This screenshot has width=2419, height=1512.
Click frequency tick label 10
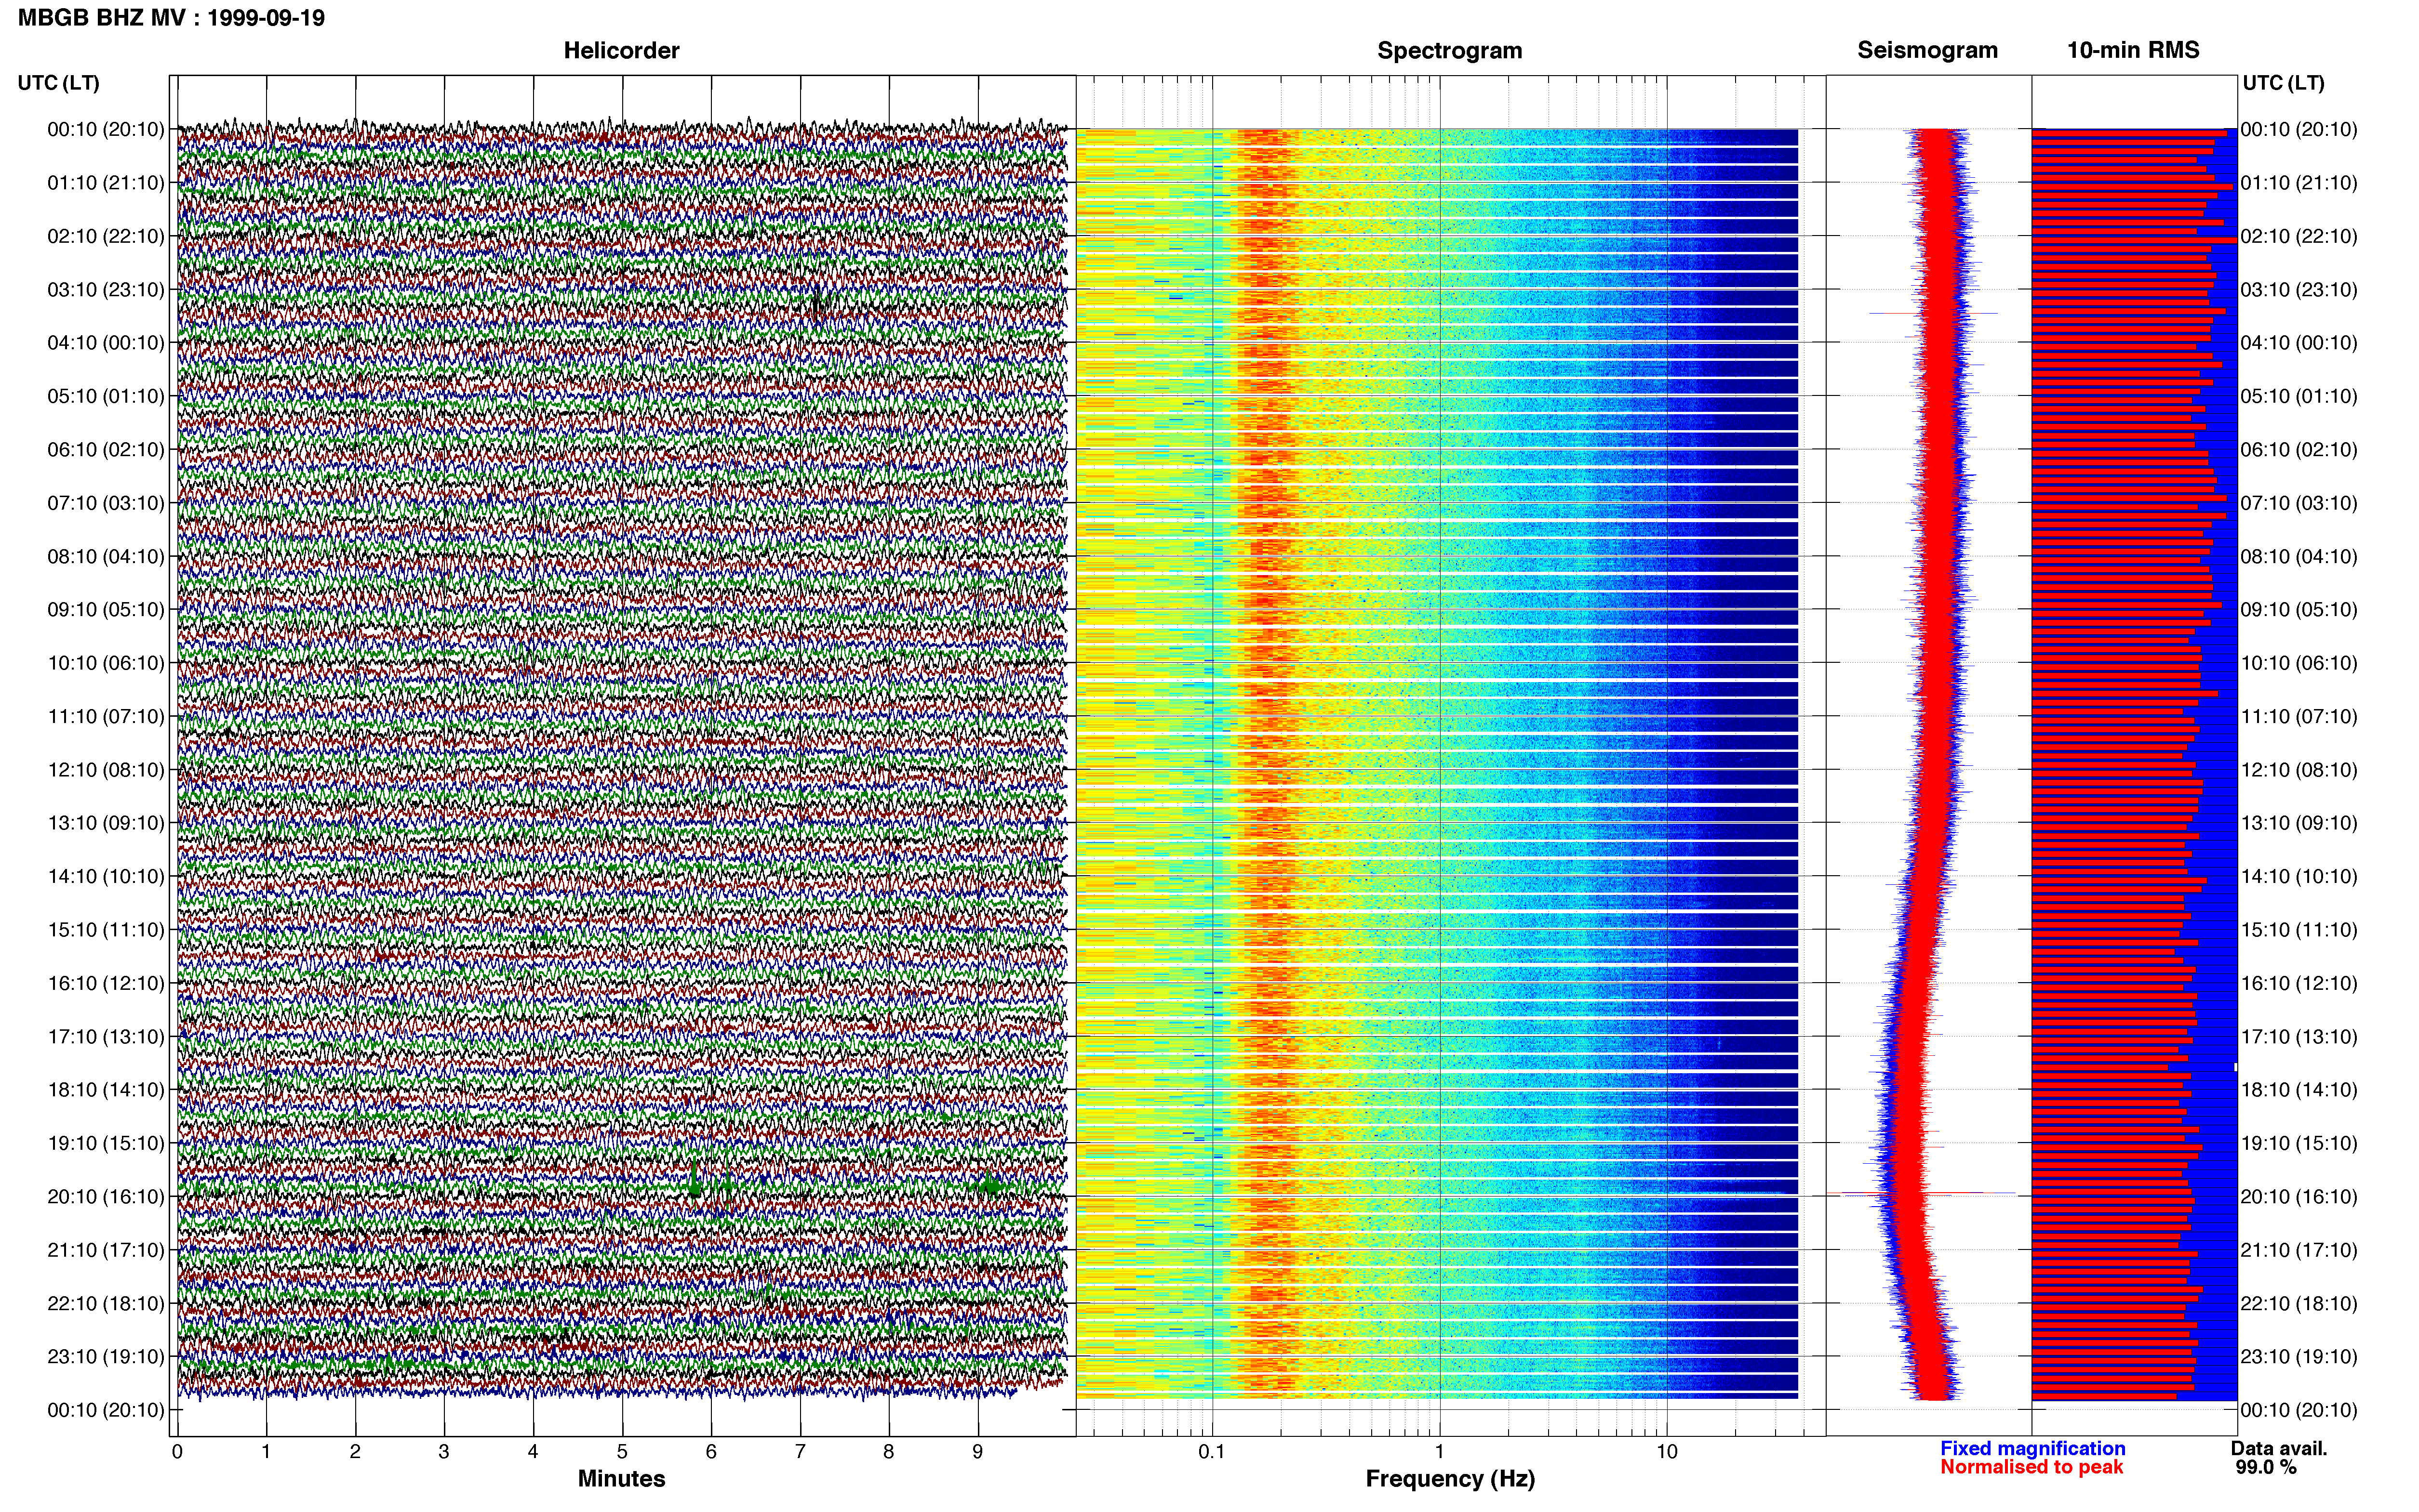click(1667, 1452)
